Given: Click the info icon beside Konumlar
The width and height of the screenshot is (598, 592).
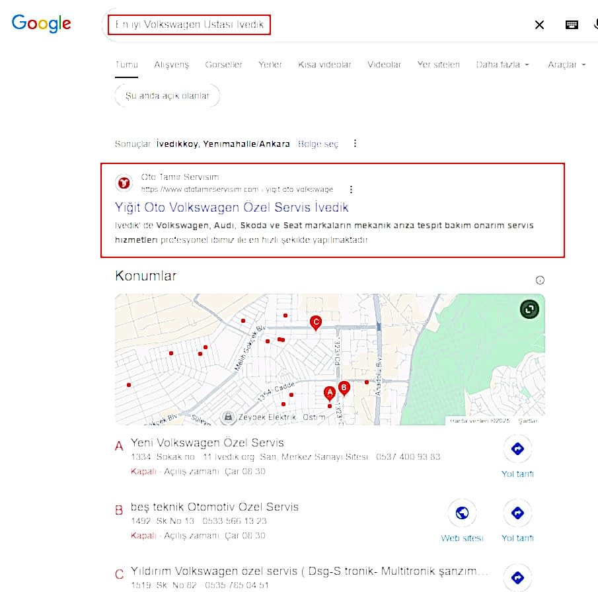Looking at the screenshot, I should click(x=540, y=280).
